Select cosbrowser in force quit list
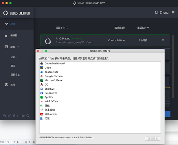Screen dimensions: 178x145 pyautogui.click(x=100, y=72)
